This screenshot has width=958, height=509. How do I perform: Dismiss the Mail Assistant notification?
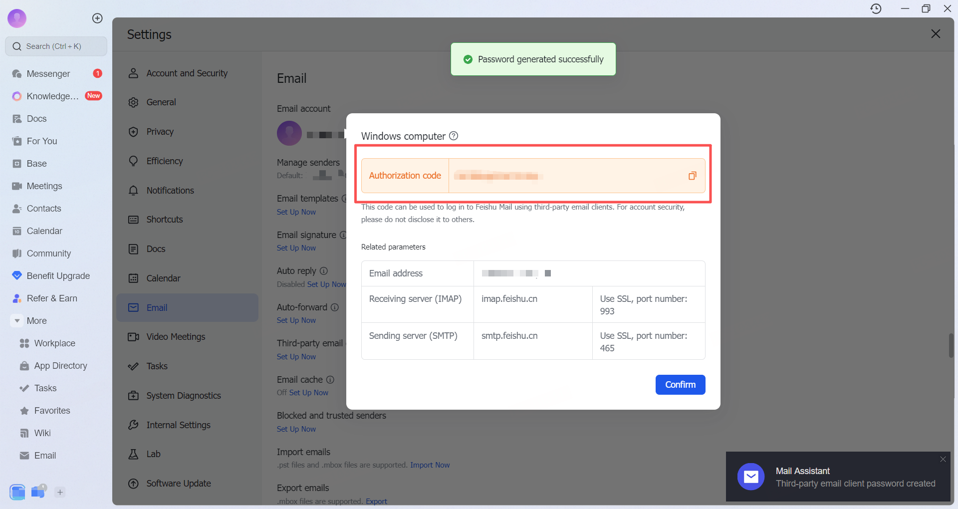tap(943, 459)
